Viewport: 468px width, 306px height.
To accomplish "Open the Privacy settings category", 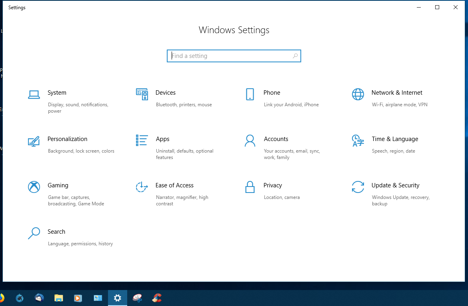I will click(272, 185).
